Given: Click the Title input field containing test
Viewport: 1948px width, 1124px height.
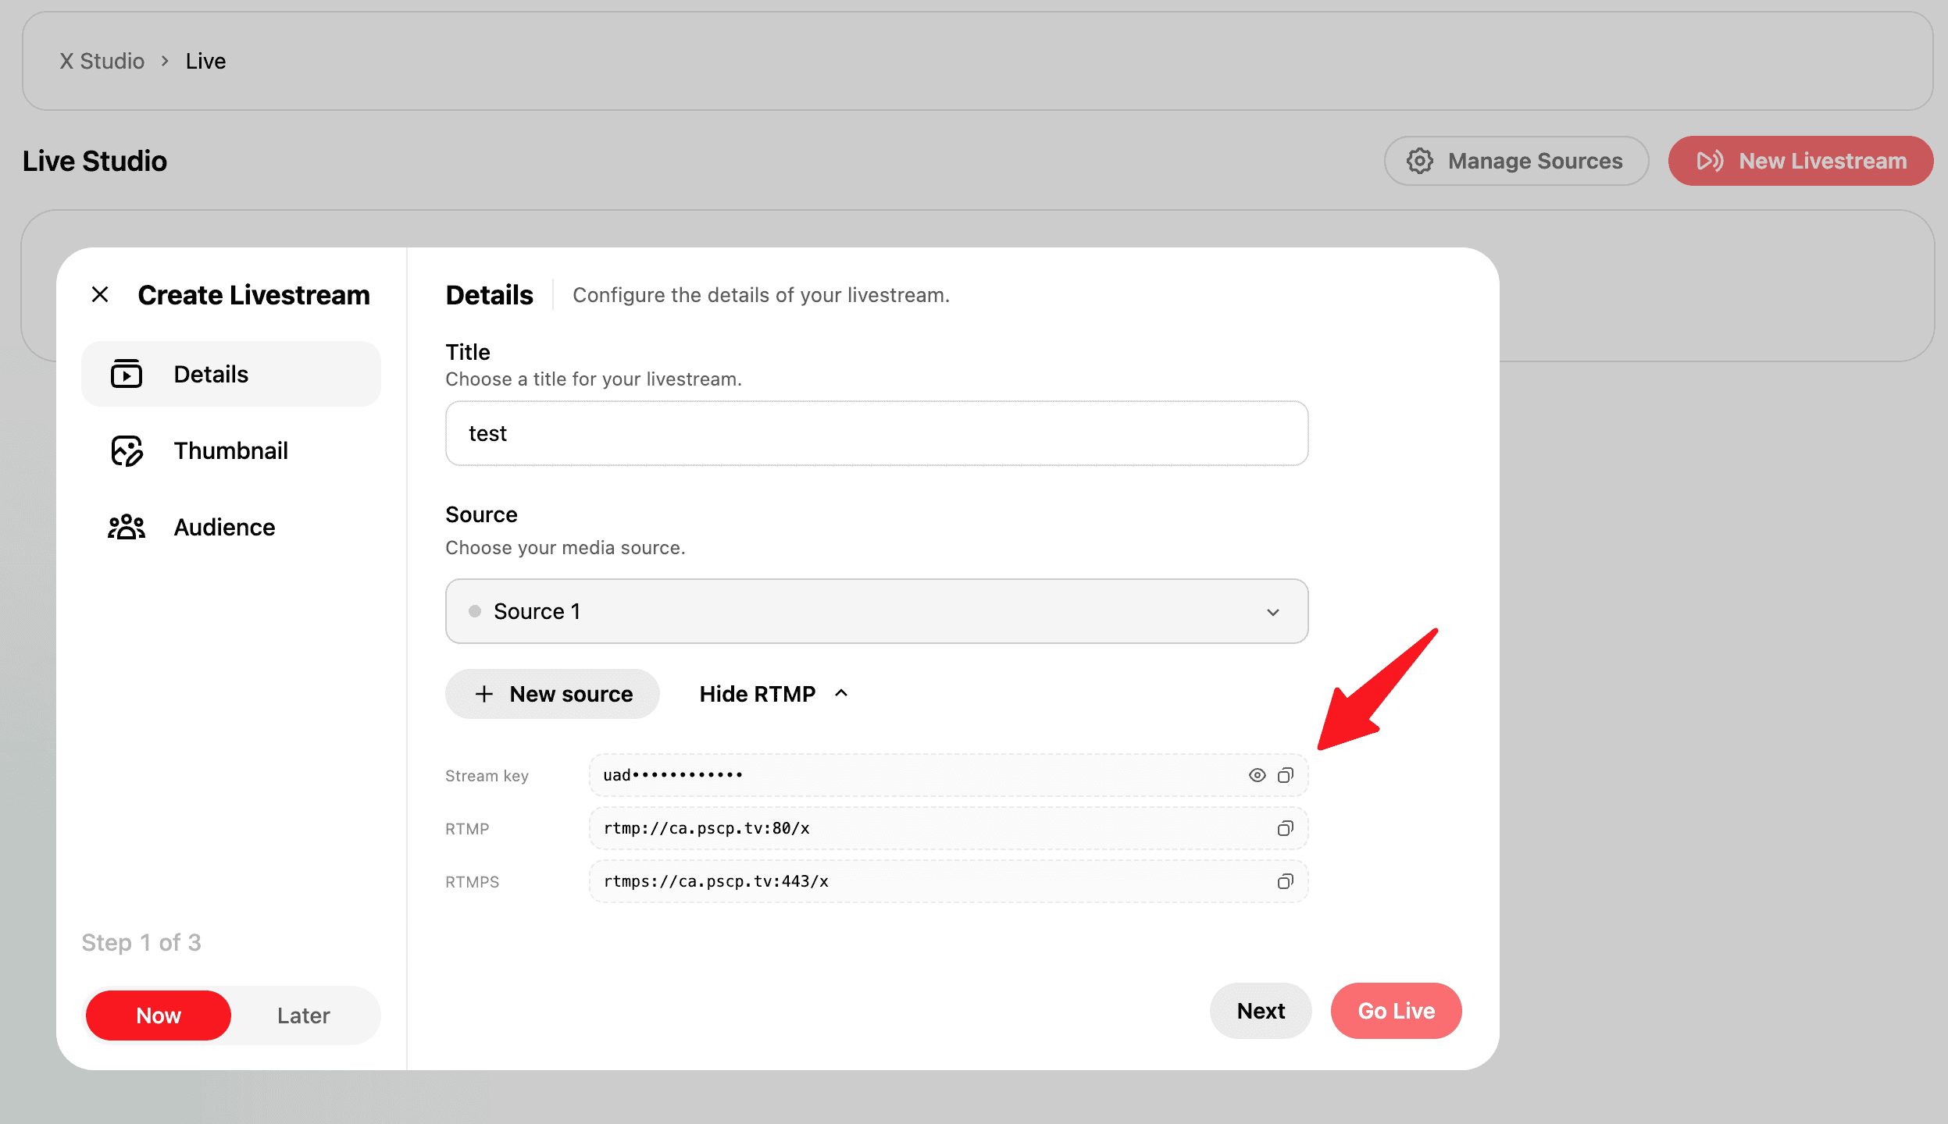Looking at the screenshot, I should coord(876,433).
